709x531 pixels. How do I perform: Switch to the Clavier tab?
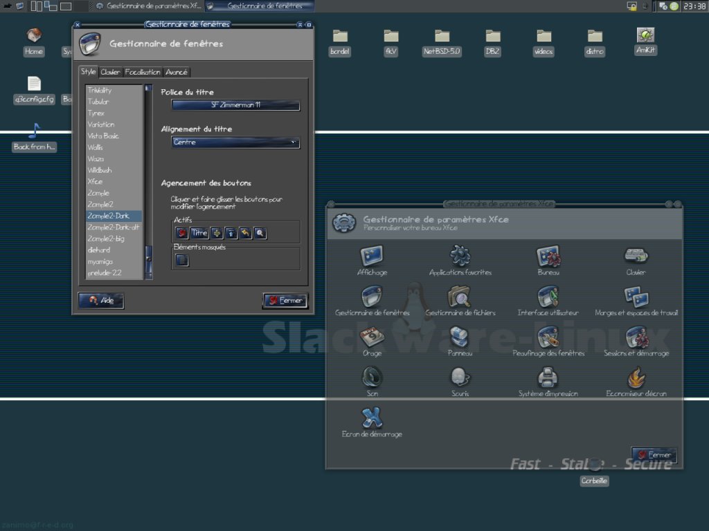(110, 72)
